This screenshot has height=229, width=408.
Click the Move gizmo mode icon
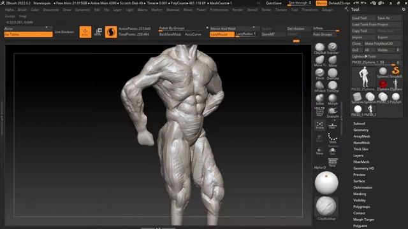(x=98, y=32)
